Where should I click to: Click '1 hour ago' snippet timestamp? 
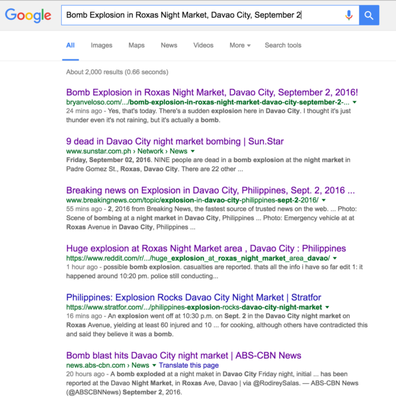tap(82, 267)
